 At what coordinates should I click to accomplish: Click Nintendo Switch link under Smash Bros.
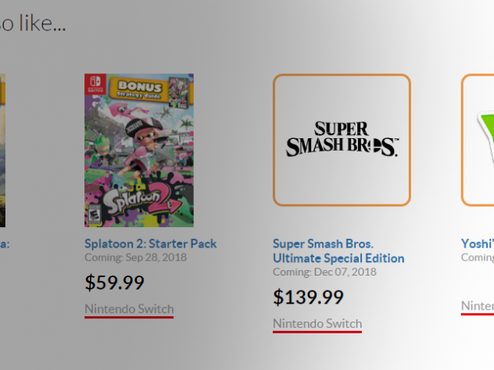pos(317,324)
